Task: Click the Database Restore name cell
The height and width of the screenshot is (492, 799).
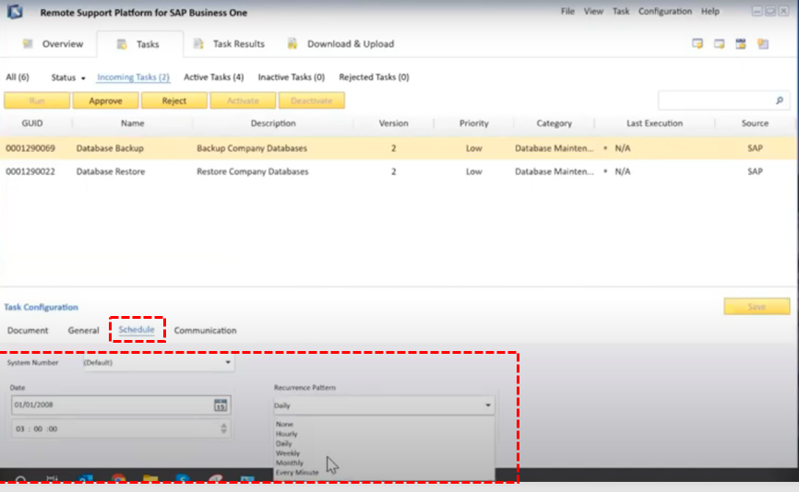Action: click(111, 172)
